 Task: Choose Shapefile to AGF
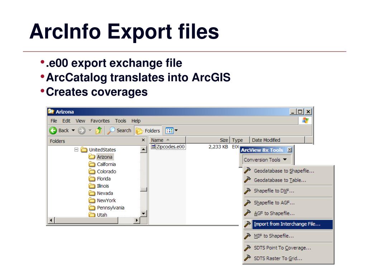tap(288, 203)
